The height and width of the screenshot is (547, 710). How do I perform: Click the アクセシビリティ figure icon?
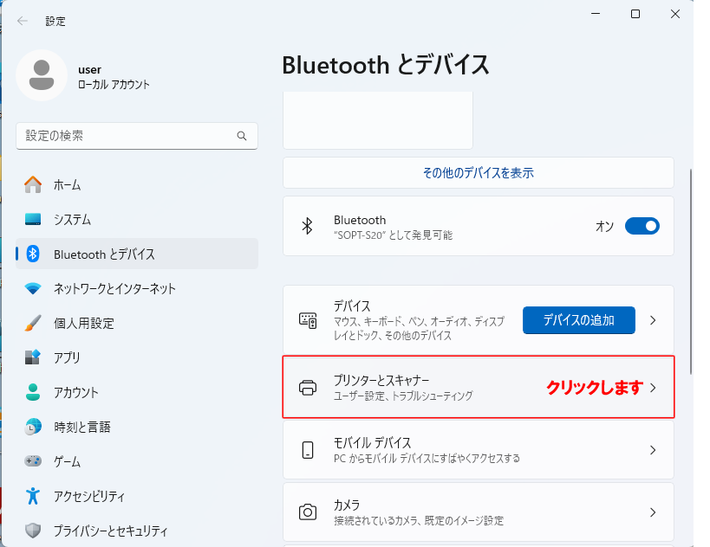point(33,496)
